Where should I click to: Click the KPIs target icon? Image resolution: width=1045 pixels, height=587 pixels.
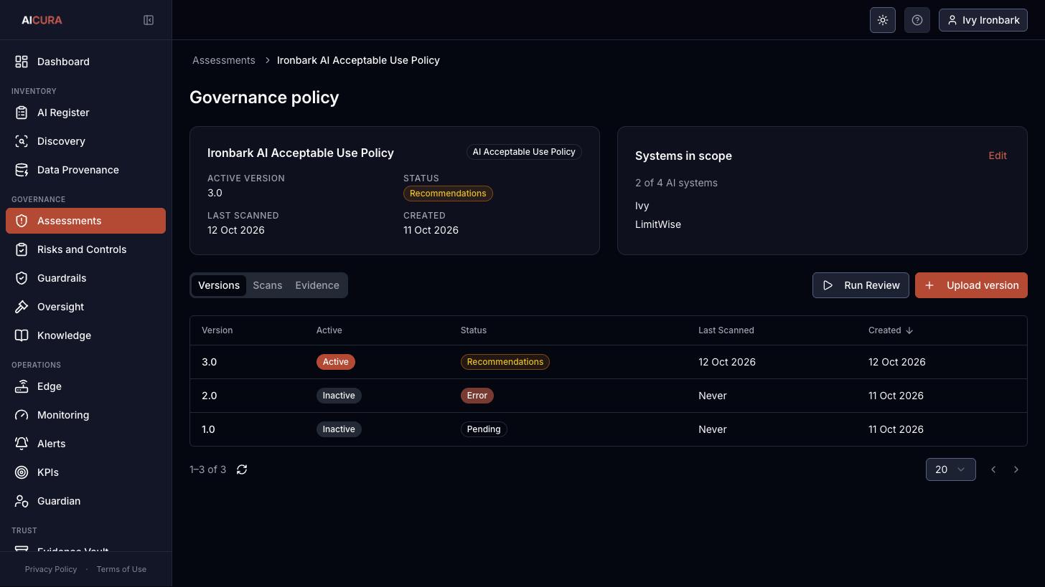22,472
